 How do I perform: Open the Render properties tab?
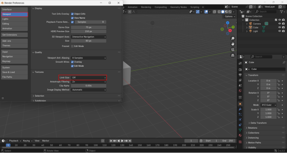click(240, 70)
